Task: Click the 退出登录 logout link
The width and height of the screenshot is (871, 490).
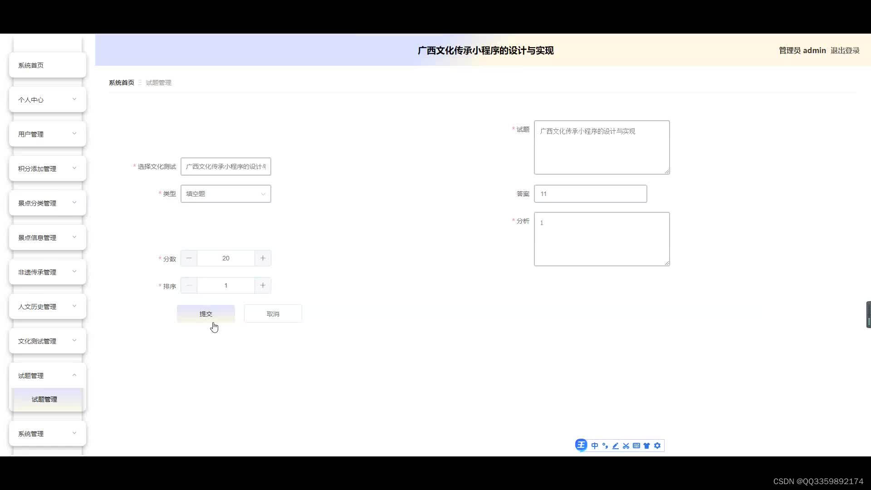Action: coord(845,50)
